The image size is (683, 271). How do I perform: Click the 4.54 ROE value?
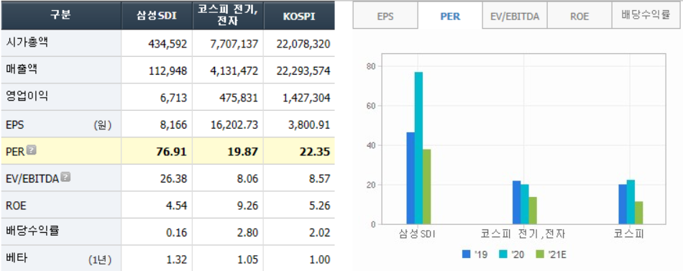tap(177, 206)
